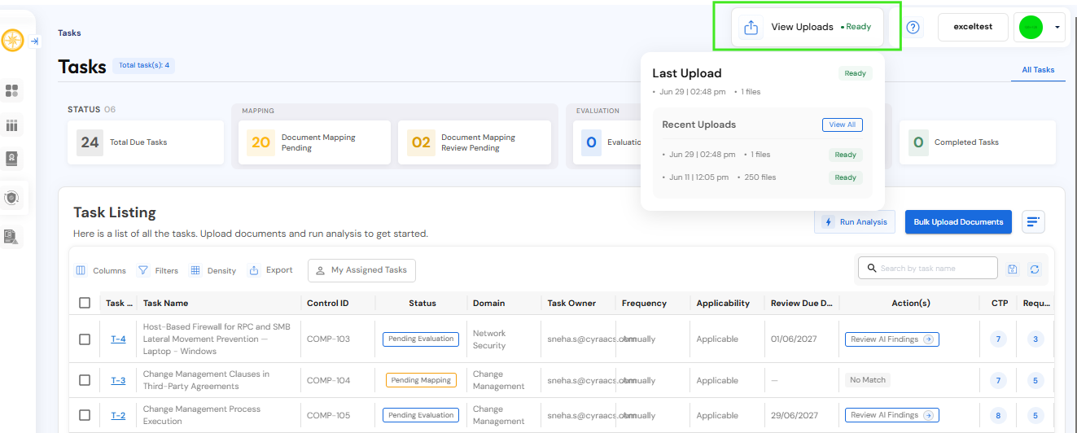1077x433 pixels.
Task: Click Review AI Findings for T-4
Action: tap(892, 339)
